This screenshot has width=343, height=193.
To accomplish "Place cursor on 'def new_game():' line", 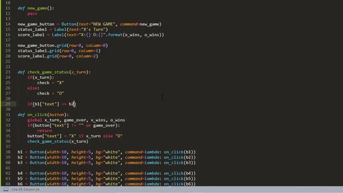I will pyautogui.click(x=36, y=9).
